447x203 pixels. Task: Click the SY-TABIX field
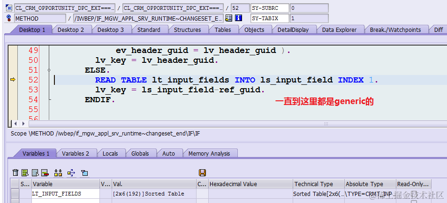pos(270,19)
